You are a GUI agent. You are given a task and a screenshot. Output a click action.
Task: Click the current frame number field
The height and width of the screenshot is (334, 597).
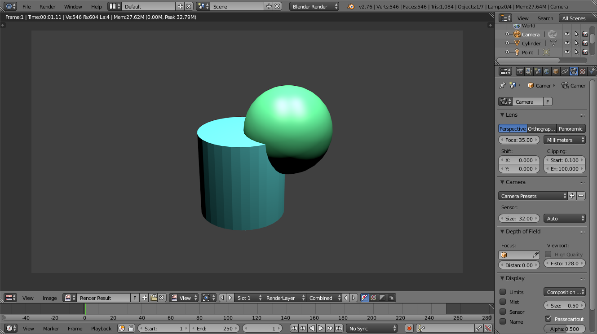[262, 328]
